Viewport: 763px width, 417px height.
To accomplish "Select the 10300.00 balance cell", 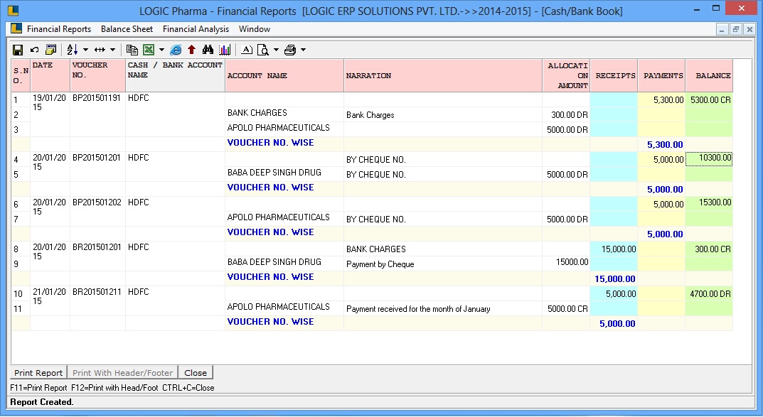I will click(708, 158).
